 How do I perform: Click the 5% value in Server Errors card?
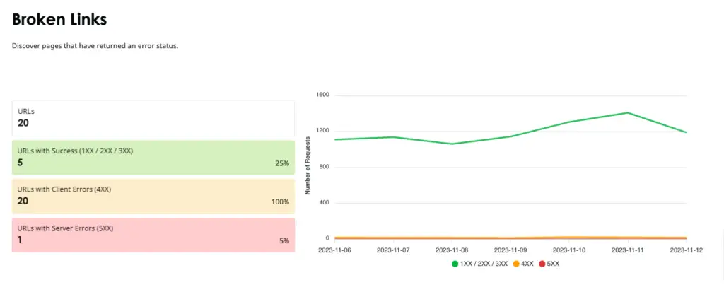point(284,240)
